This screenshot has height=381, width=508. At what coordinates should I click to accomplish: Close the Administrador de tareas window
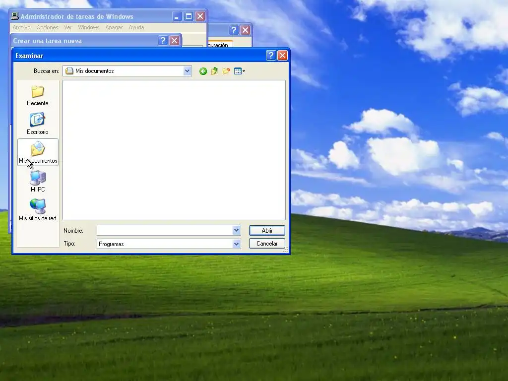(200, 16)
